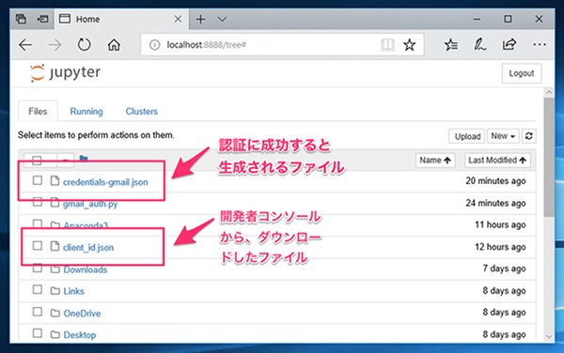Image resolution: width=564 pixels, height=353 pixels.
Task: Check the Downloads folder checkbox
Action: tap(38, 268)
